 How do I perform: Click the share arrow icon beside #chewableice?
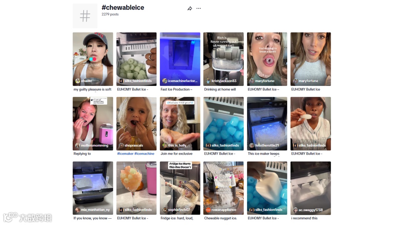point(190,9)
